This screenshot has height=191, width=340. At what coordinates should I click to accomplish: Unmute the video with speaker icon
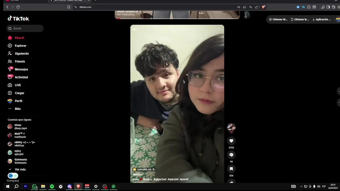coord(135,29)
